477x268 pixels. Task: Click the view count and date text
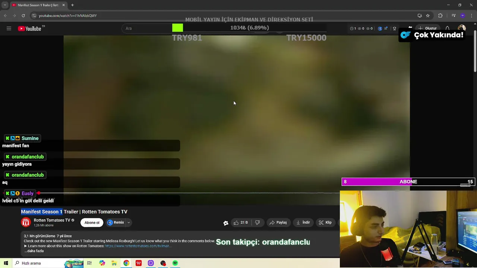(x=48, y=236)
